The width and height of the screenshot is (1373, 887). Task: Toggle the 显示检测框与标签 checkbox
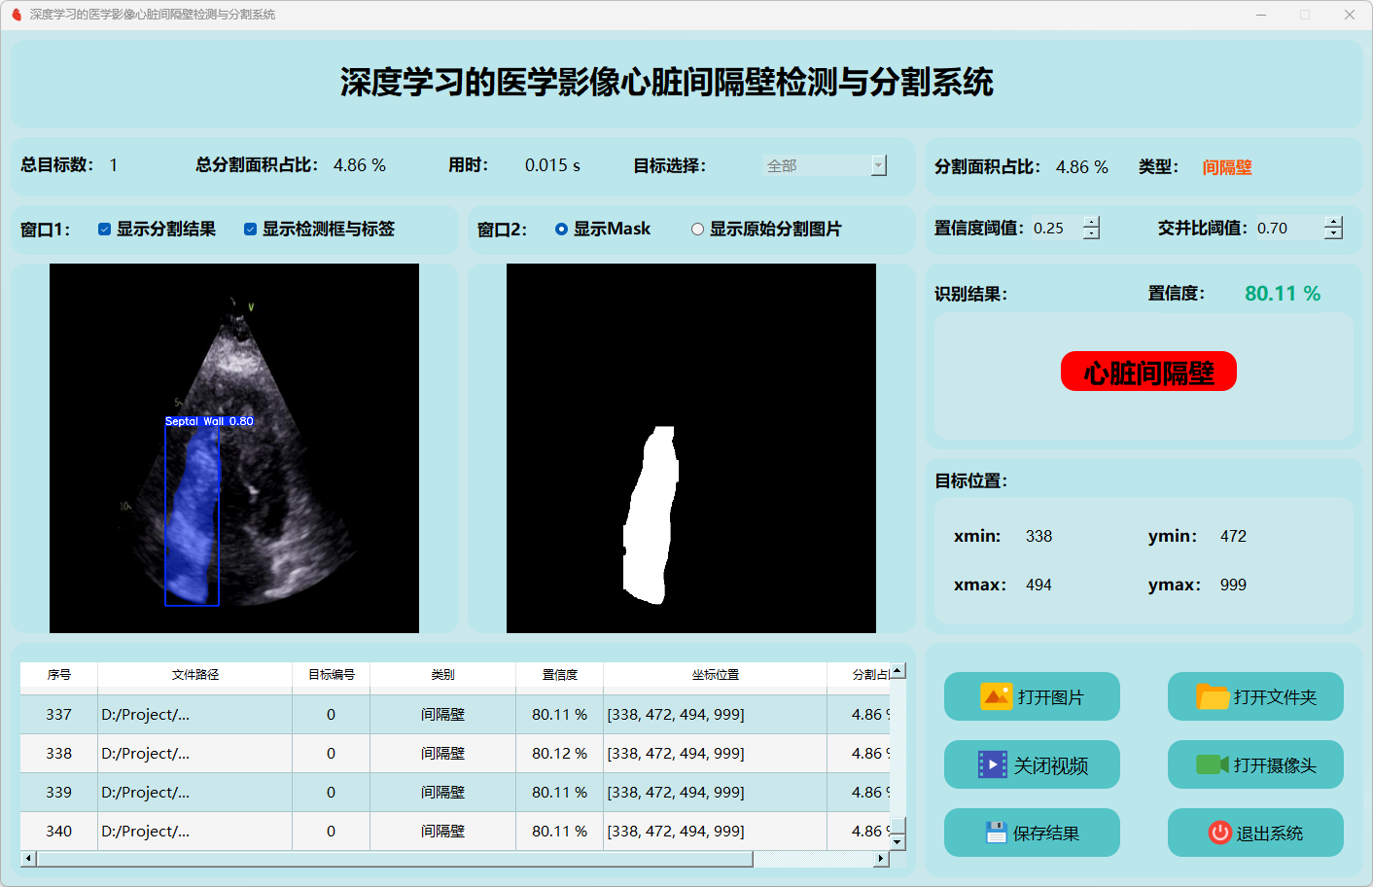[250, 230]
